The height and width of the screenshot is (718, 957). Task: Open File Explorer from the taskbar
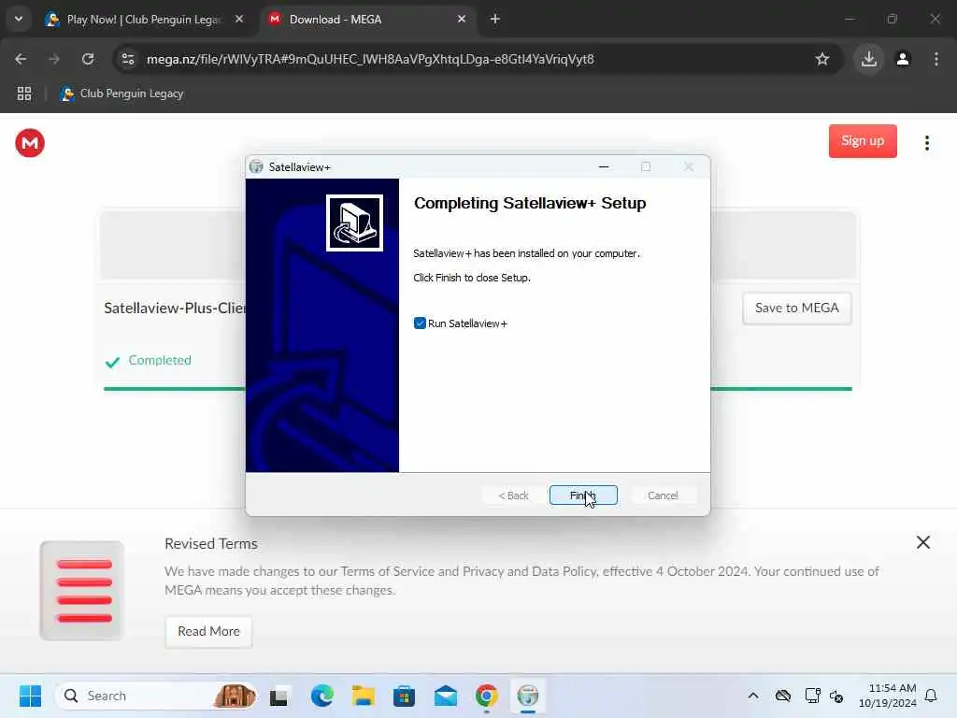364,696
